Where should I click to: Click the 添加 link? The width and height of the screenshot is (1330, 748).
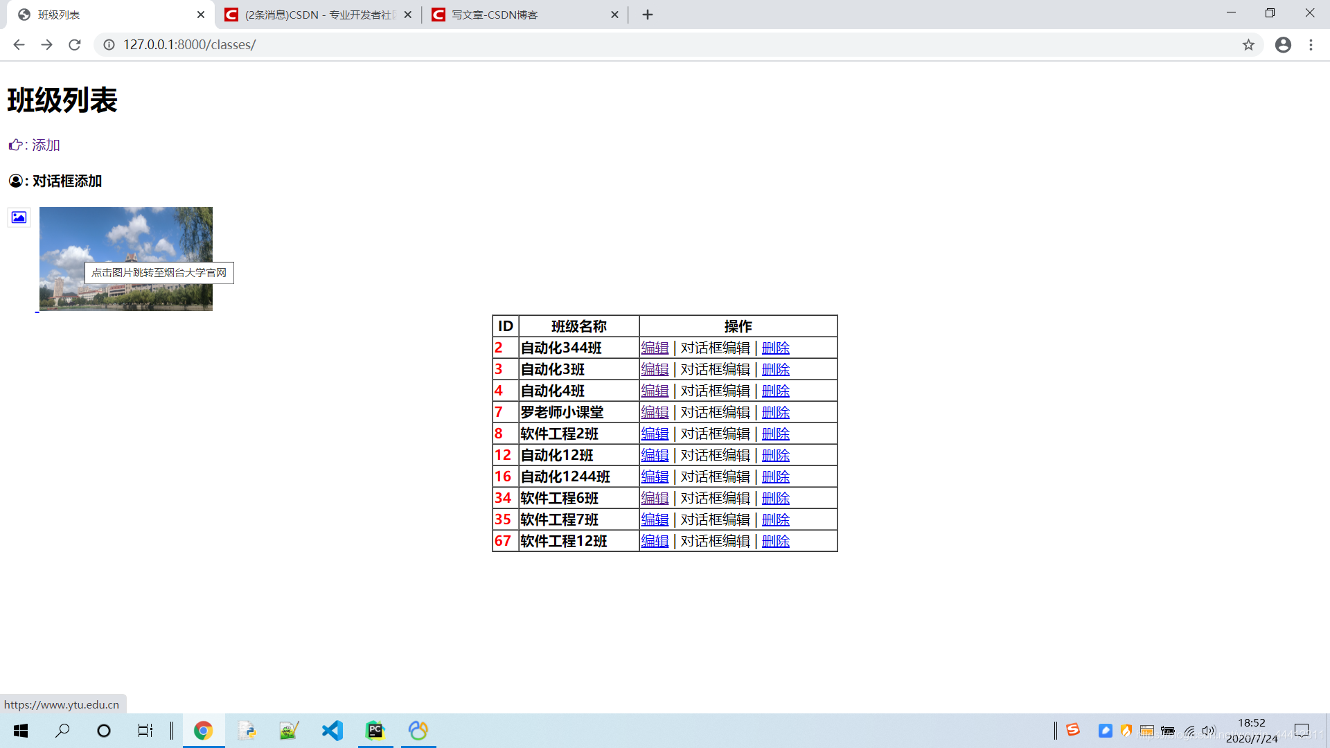click(46, 145)
